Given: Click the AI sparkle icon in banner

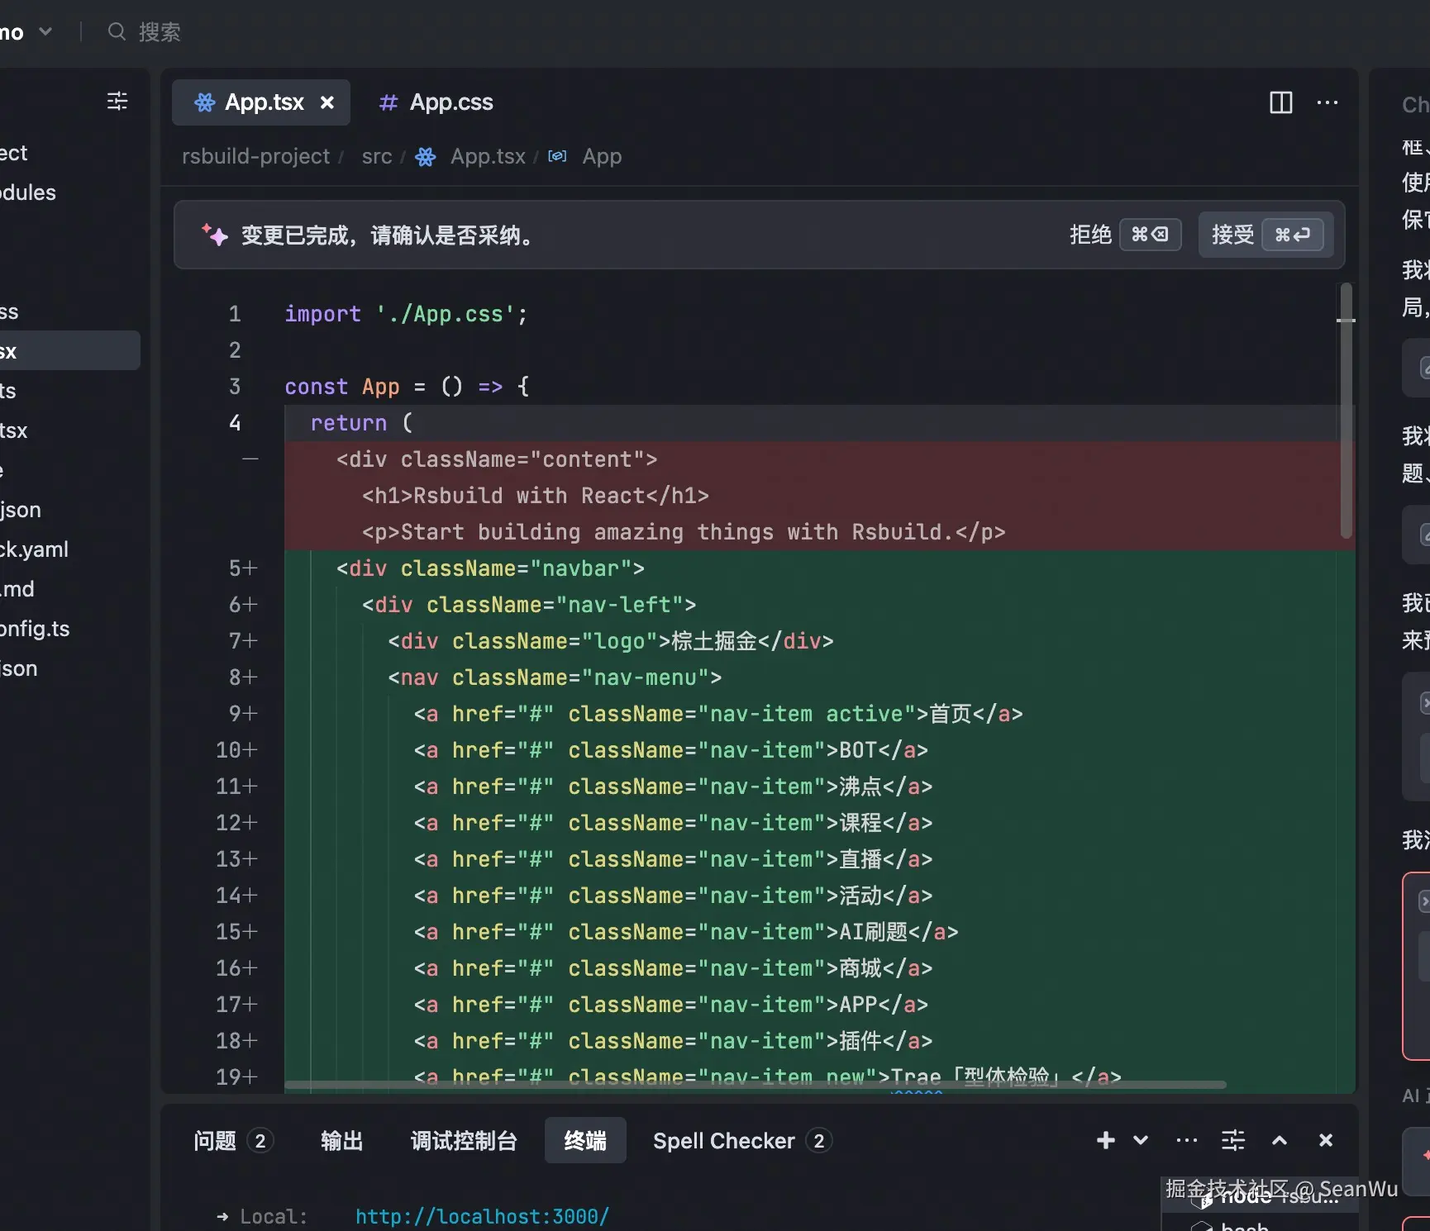Looking at the screenshot, I should coord(215,235).
